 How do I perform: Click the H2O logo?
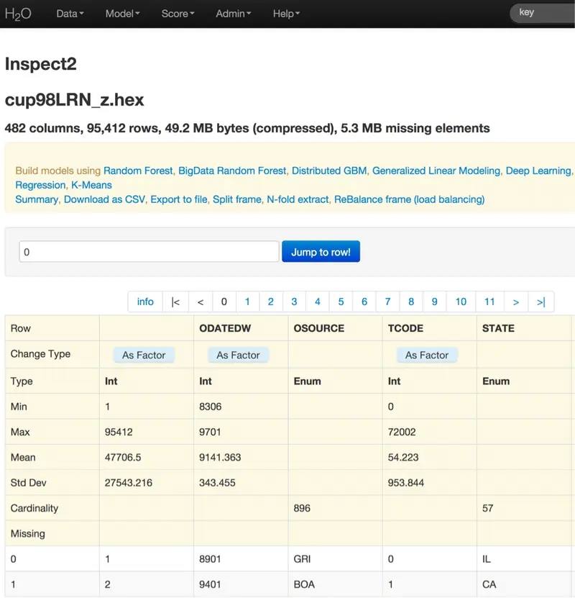point(18,14)
